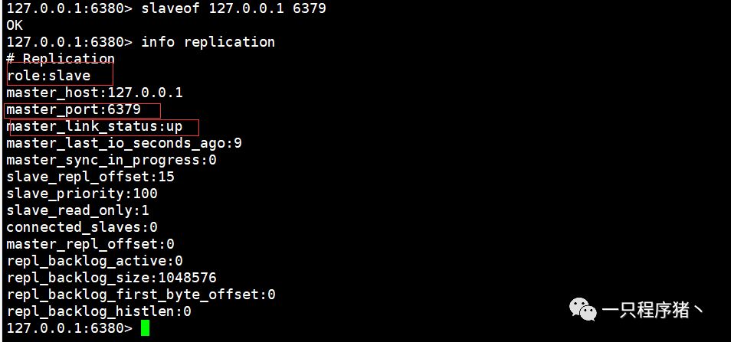Click the slaveof 127.0.0.1 6379 command
The width and height of the screenshot is (731, 342).
pos(234,8)
